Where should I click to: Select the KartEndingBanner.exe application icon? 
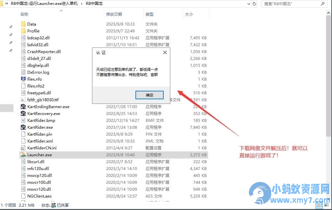pyautogui.click(x=23, y=106)
